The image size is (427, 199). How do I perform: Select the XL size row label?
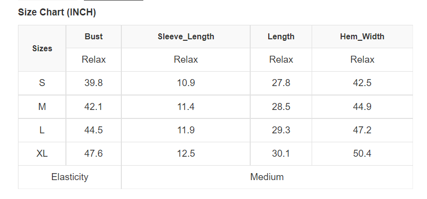(x=42, y=154)
